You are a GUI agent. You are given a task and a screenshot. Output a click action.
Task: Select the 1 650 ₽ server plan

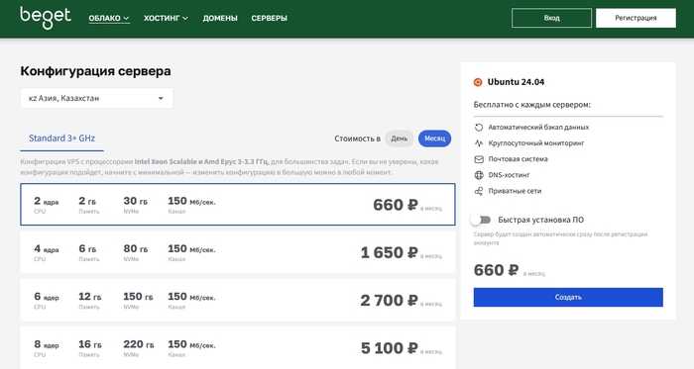tap(238, 252)
